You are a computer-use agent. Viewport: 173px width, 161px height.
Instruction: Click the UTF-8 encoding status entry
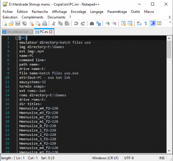click(129, 158)
